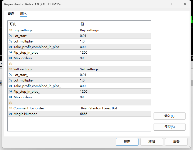
Task: Click the 取消 button
Action: (x=151, y=142)
